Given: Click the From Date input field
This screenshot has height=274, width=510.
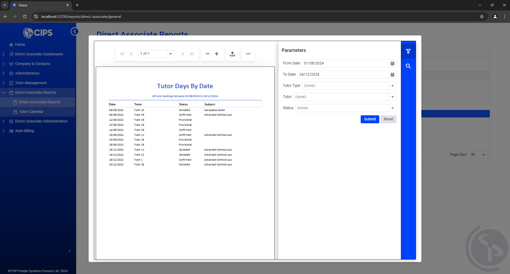Looking at the screenshot, I should [x=345, y=63].
